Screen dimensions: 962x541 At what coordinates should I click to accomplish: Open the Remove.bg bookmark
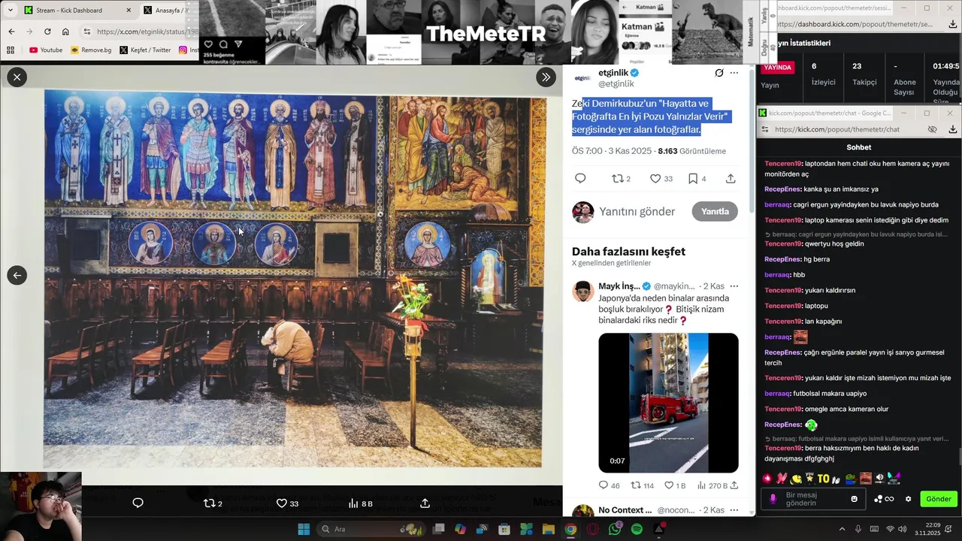pos(91,50)
